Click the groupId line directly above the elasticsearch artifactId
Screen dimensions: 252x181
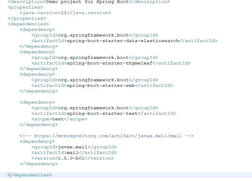point(95,35)
